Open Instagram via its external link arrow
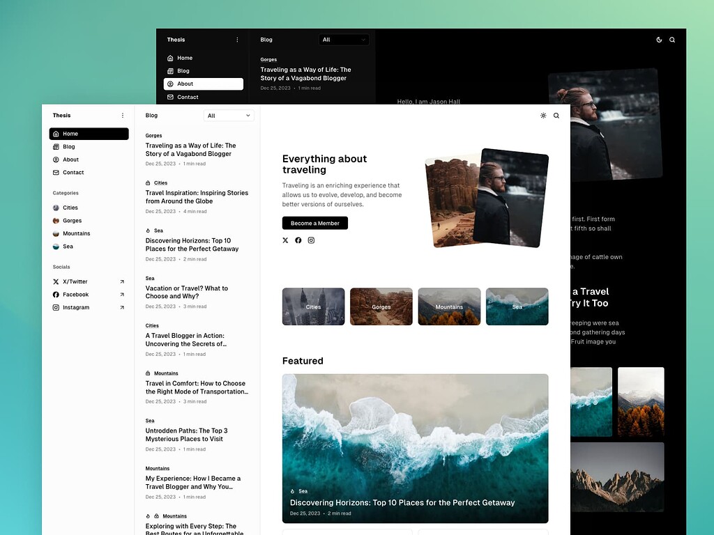714x535 pixels. coord(123,307)
